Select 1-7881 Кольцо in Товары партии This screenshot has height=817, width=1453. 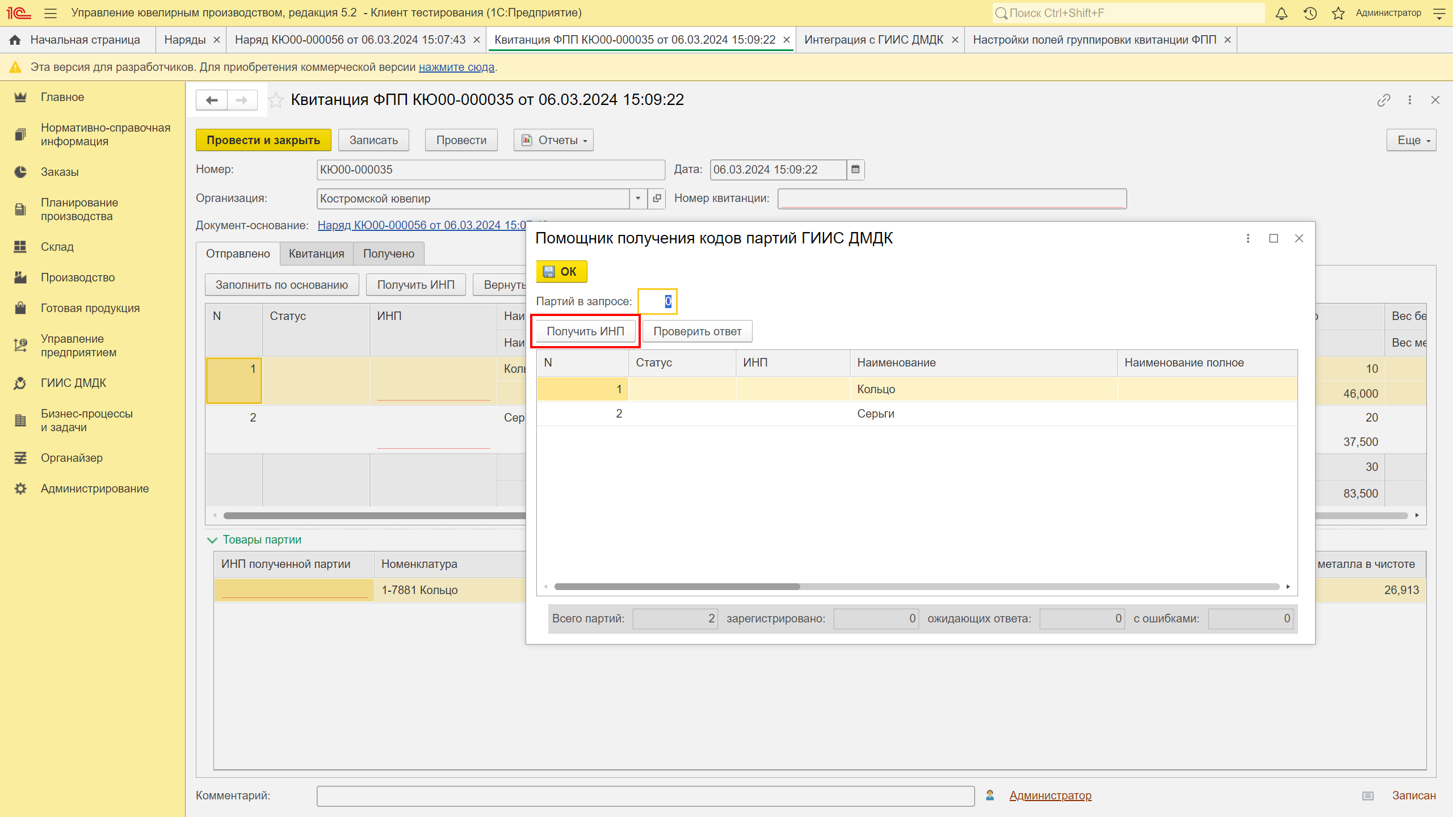coord(419,590)
